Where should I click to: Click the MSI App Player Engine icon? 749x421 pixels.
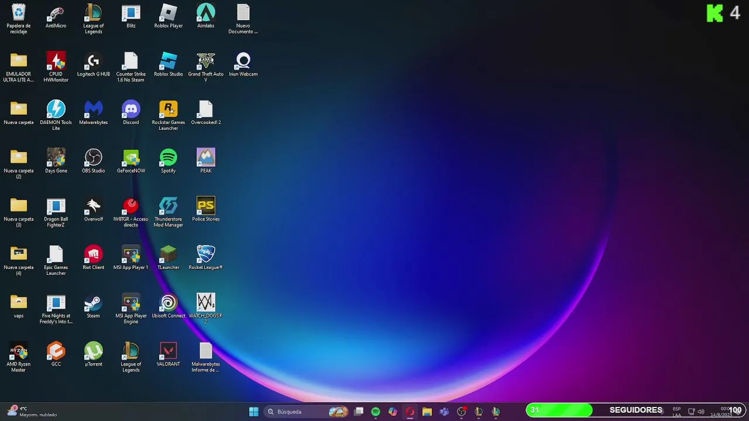[131, 309]
